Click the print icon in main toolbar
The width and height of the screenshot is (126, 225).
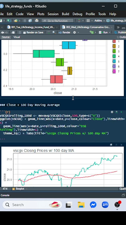[x=37, y=21]
